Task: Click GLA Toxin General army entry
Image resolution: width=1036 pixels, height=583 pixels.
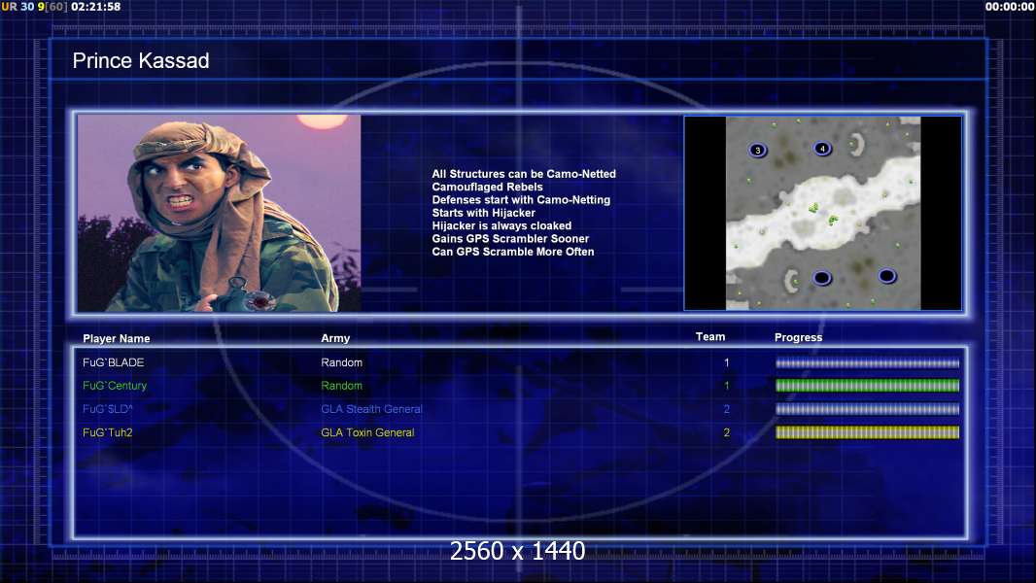Action: coord(367,432)
